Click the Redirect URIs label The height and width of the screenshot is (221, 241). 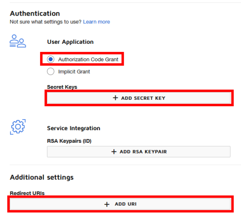click(27, 193)
